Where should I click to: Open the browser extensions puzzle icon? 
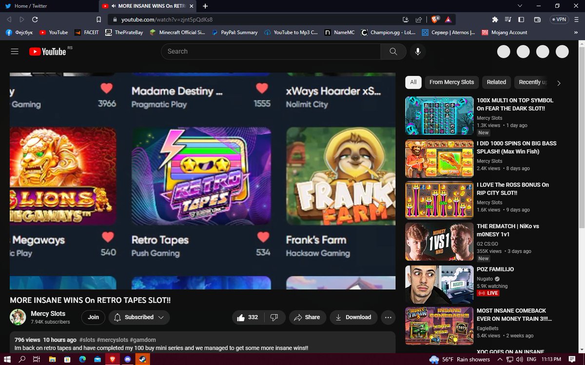[x=495, y=19]
